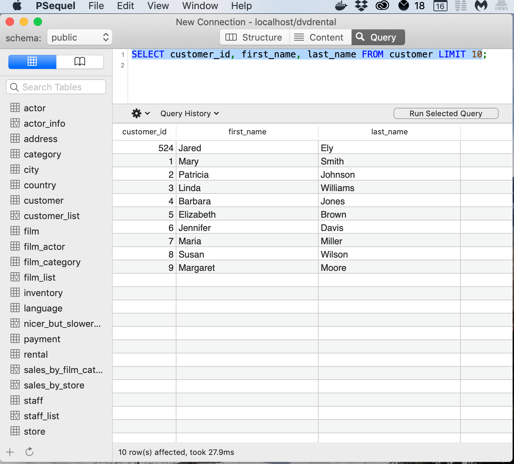Screen dimensions: 514x464
Task: Open the schema public dropdown
Action: [x=79, y=37]
